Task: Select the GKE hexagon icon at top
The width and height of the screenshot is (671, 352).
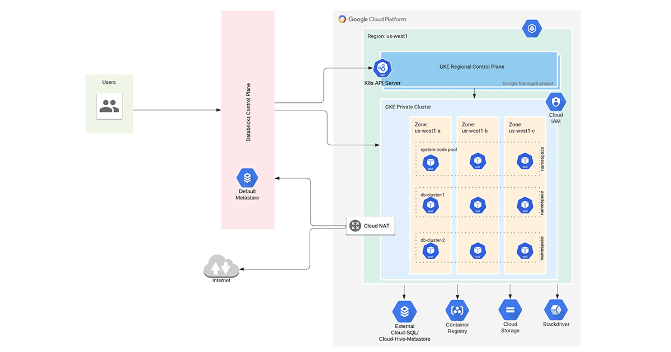Action: click(532, 28)
